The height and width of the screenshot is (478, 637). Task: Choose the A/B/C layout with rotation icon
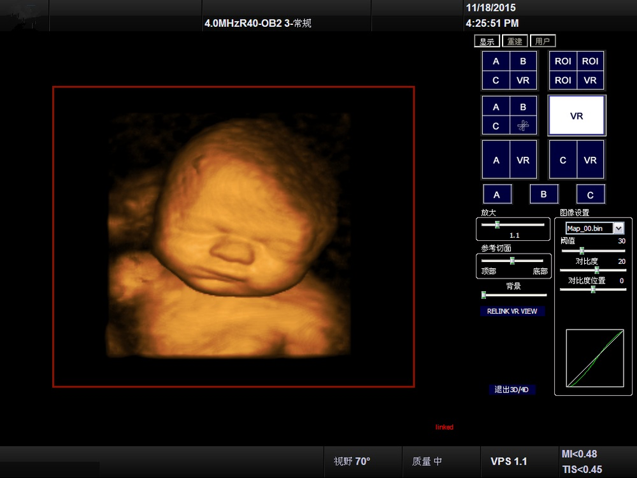pos(510,117)
